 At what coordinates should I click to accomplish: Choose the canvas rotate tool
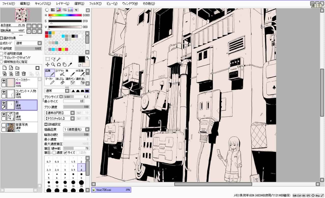pos(59,65)
